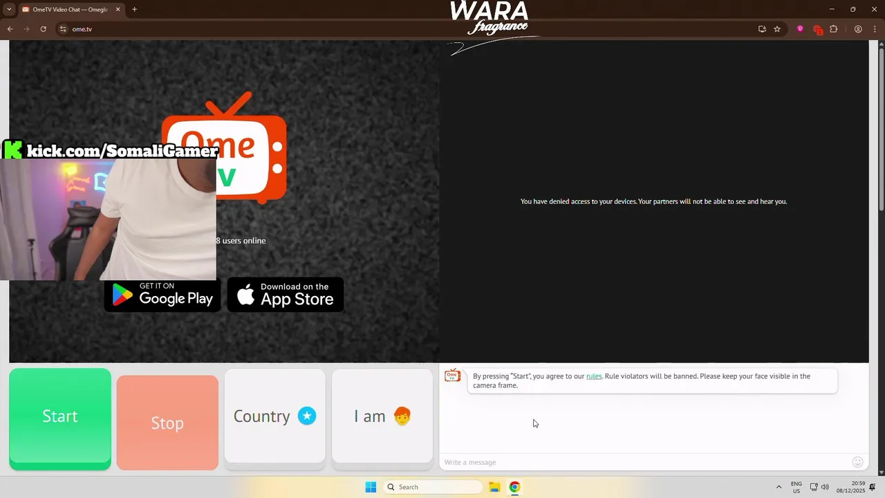
Task: Open the purple extension icon
Action: click(800, 29)
